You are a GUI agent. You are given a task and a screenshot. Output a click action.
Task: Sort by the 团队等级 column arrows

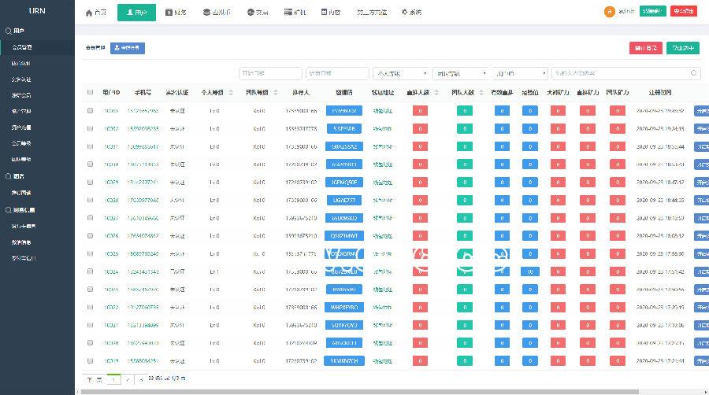tap(276, 93)
